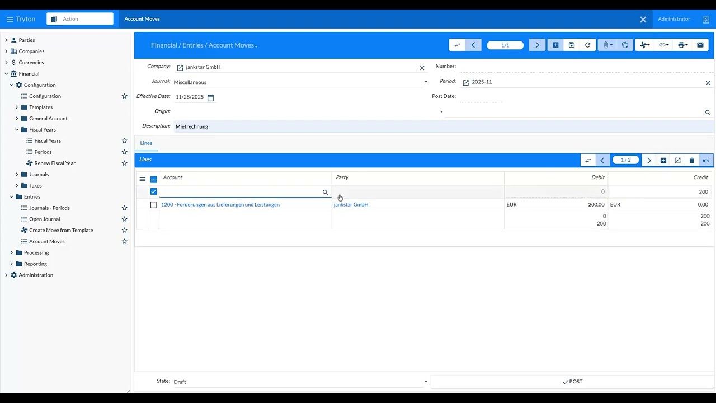Screen dimensions: 716x403
Task: Select the Lines tab
Action: coord(146,143)
